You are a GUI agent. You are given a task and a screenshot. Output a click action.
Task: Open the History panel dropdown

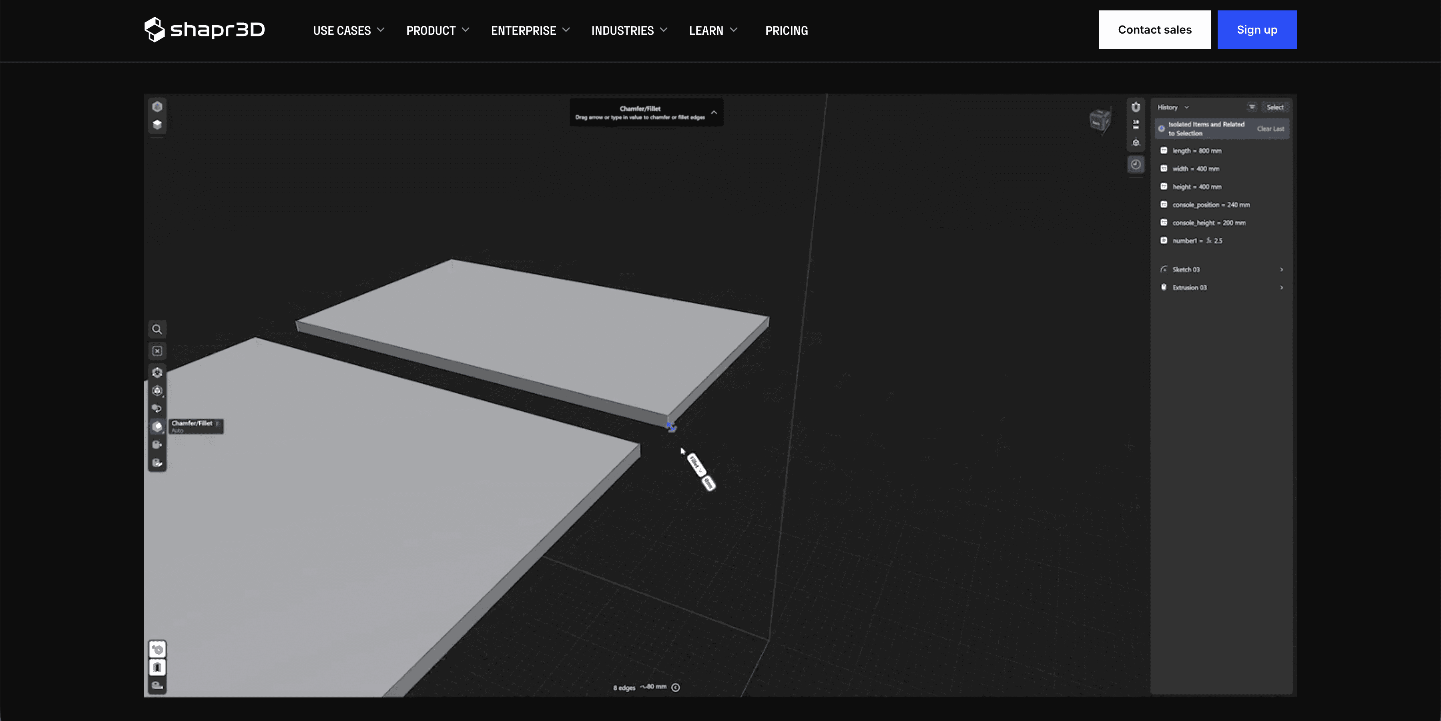coord(1173,107)
